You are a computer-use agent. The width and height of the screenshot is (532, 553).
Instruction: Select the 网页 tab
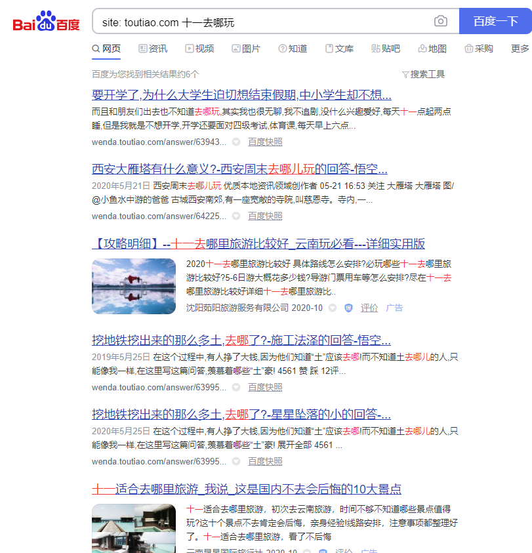[106, 49]
